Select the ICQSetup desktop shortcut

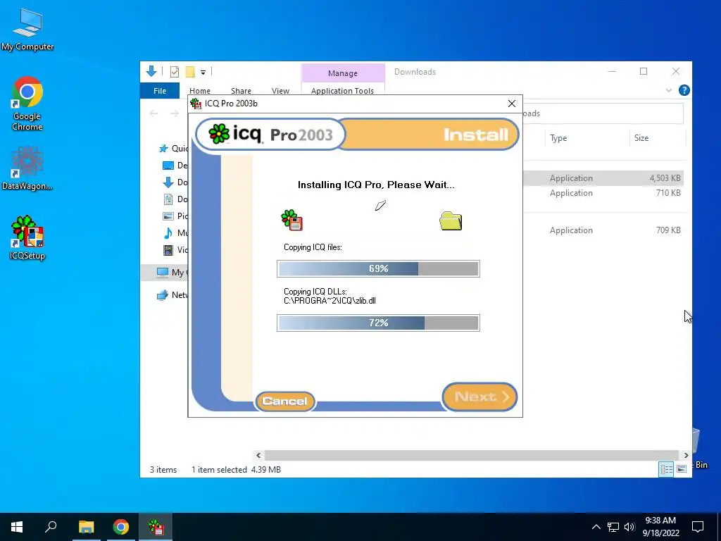point(27,238)
